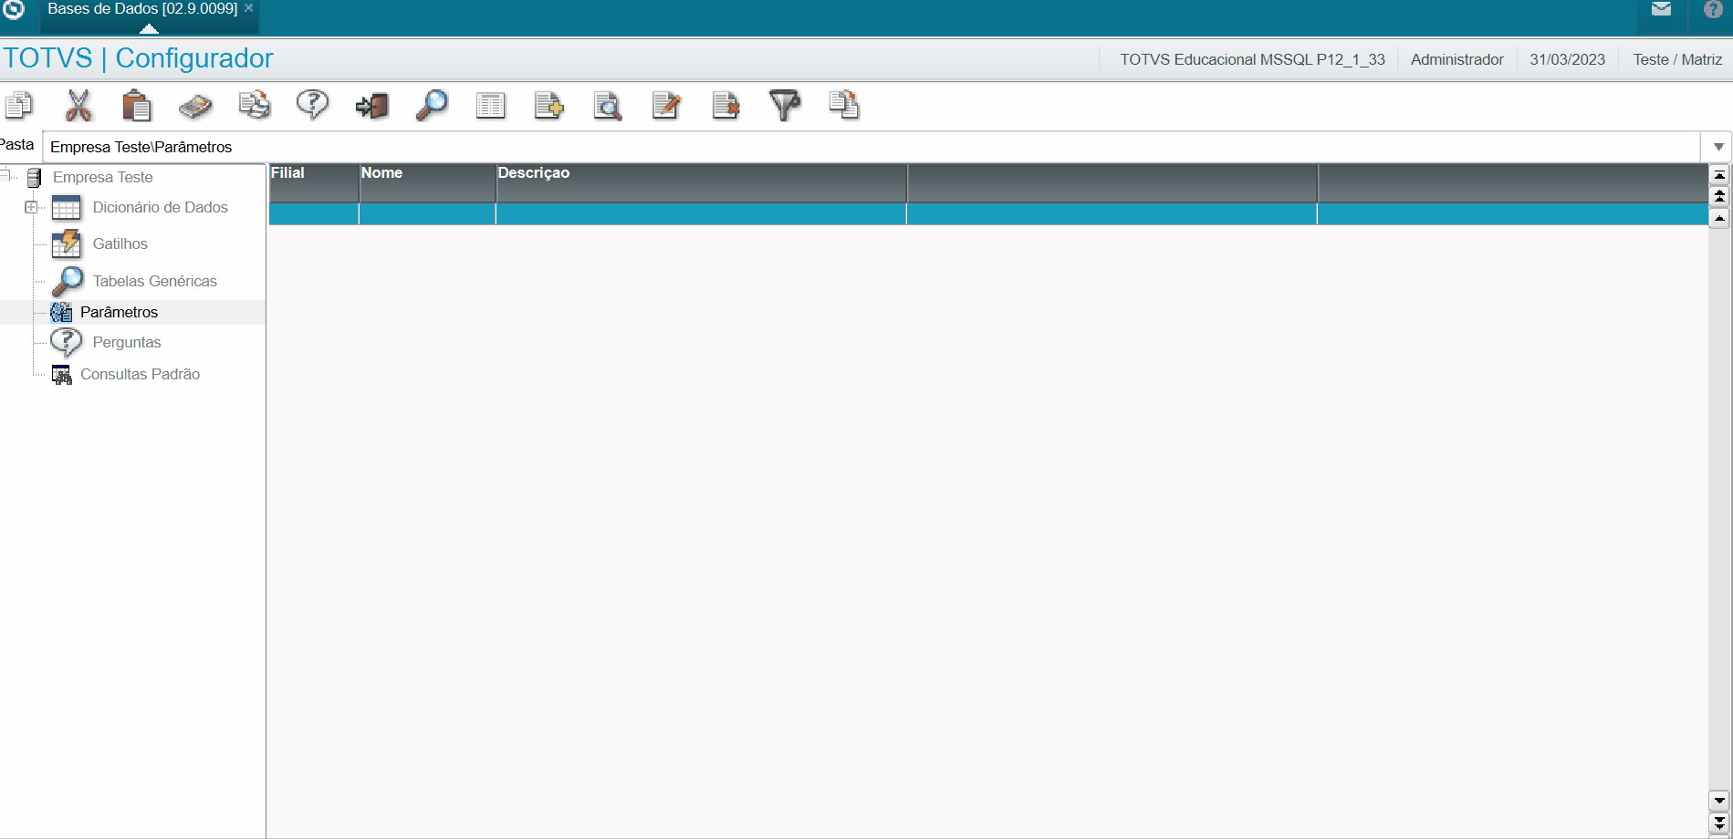The image size is (1733, 839).
Task: Open the calculator tool icon
Action: point(195,106)
